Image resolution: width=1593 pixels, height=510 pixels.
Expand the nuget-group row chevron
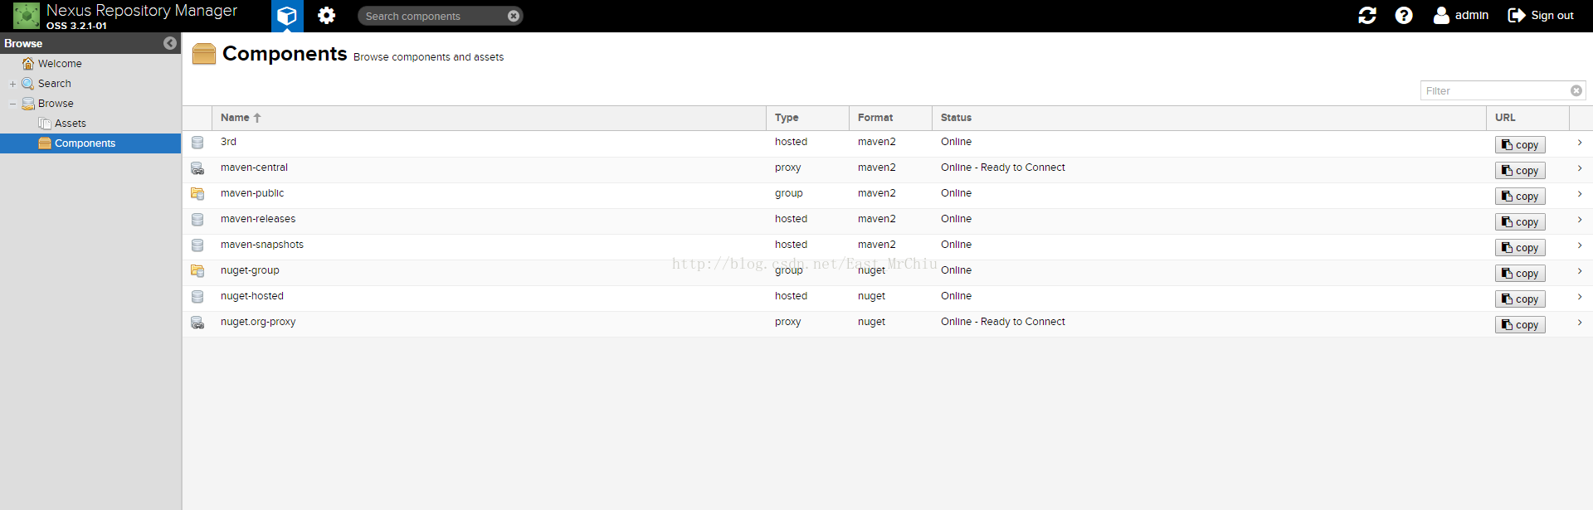[1580, 271]
